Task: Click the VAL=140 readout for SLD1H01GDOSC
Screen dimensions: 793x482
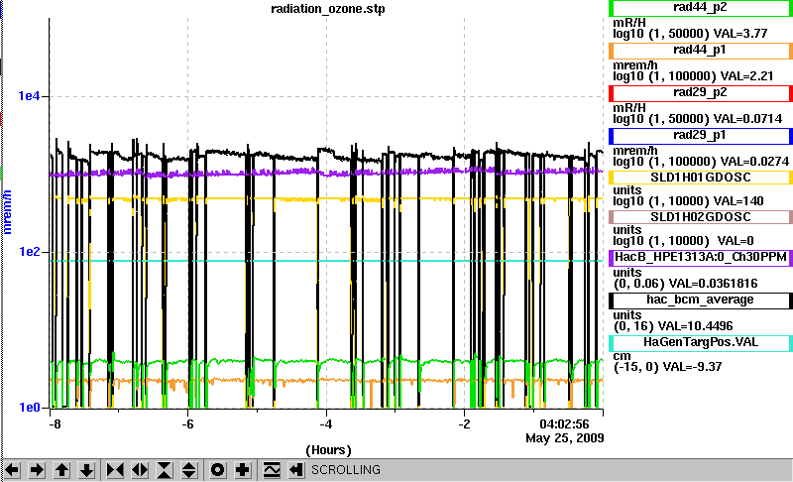Action: [738, 201]
